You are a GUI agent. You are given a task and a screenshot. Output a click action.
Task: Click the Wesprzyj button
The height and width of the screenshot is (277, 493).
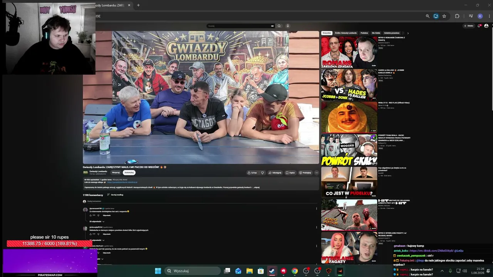tap(116, 172)
